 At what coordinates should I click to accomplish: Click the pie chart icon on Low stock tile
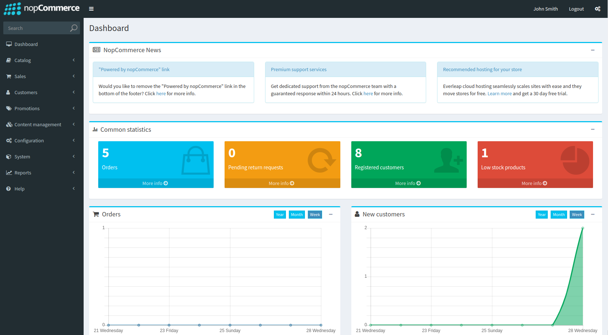[575, 160]
